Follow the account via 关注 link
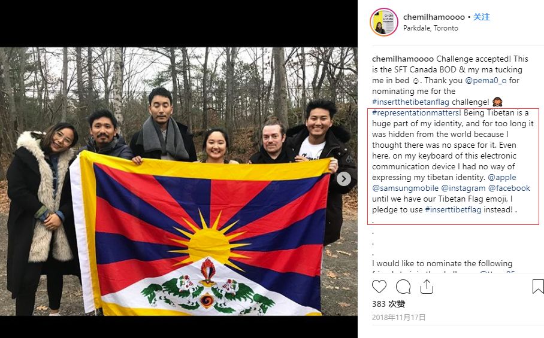Screen dimensions: 544x338 pos(482,17)
